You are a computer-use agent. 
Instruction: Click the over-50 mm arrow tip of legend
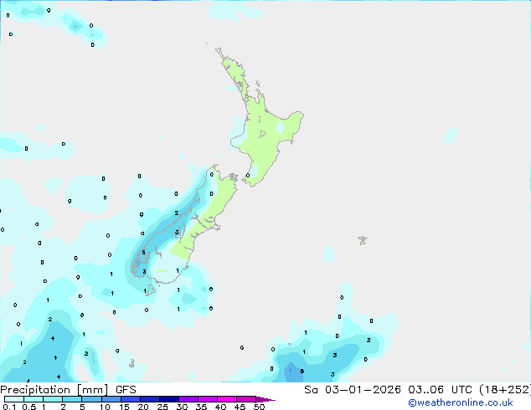click(265, 399)
